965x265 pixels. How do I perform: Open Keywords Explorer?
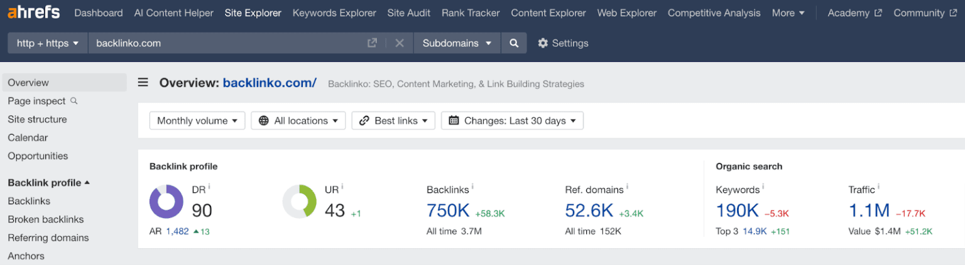tap(334, 13)
